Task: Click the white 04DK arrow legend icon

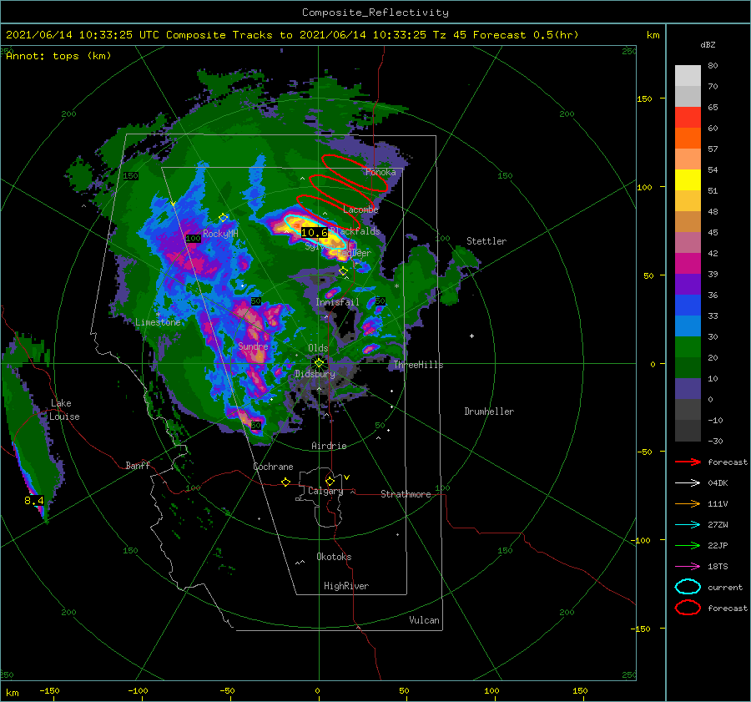Action: coord(688,483)
